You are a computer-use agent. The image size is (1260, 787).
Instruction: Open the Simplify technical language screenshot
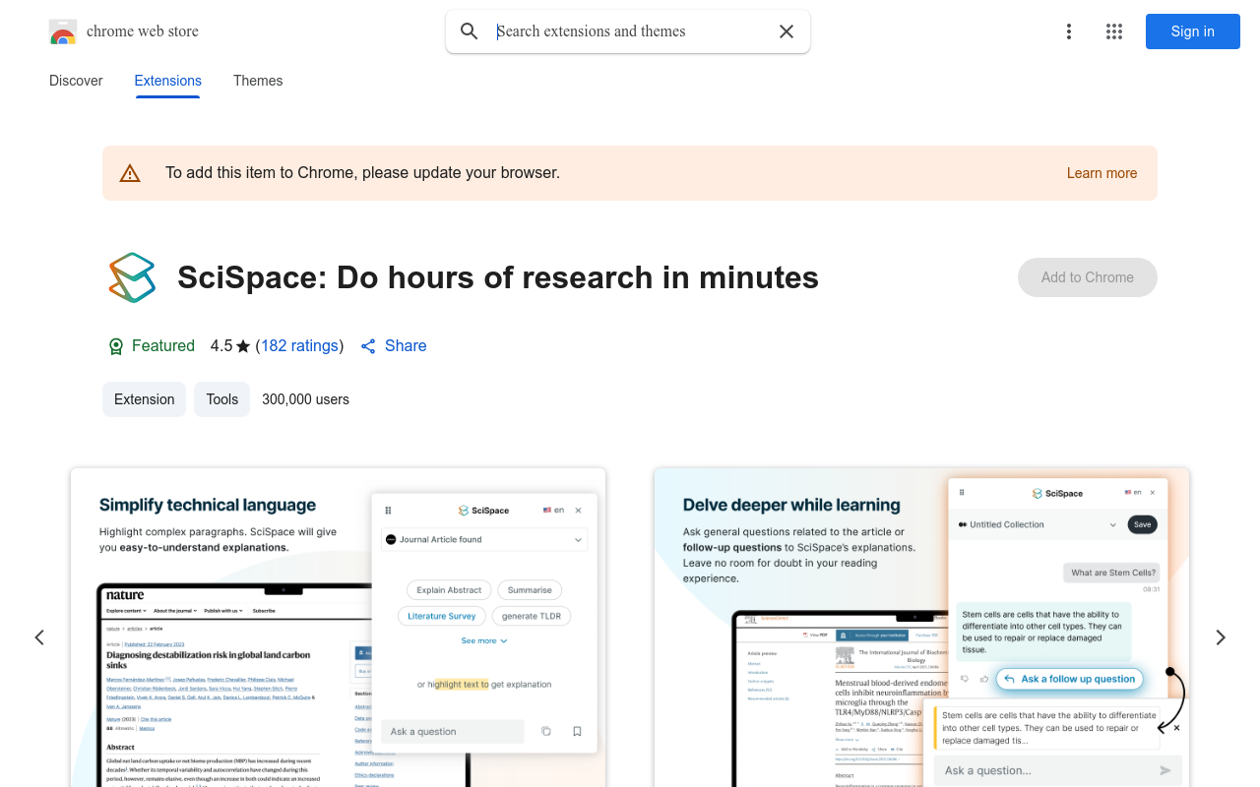point(338,628)
